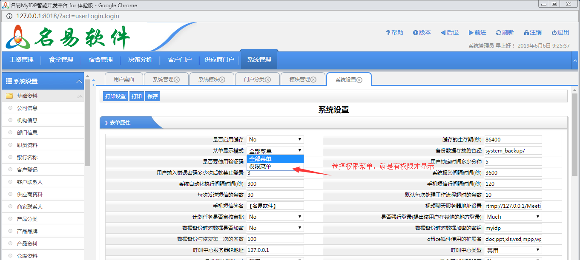This screenshot has width=580, height=260.
Task: Click the 保存 (Save) button
Action: [x=153, y=96]
